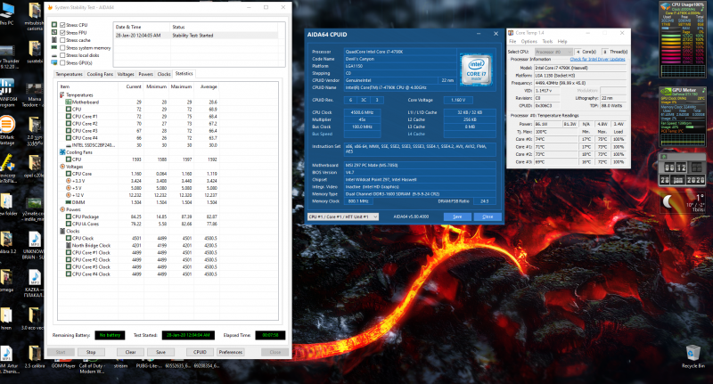Viewport: 713px width, 384px height.
Task: Click the Core Temp title bar icon
Action: click(x=512, y=32)
